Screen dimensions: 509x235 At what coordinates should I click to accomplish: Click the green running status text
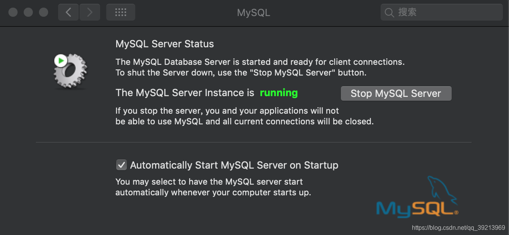coord(279,93)
